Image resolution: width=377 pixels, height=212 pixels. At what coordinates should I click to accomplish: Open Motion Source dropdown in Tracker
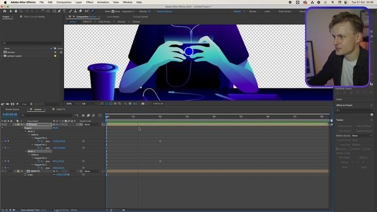(362, 135)
